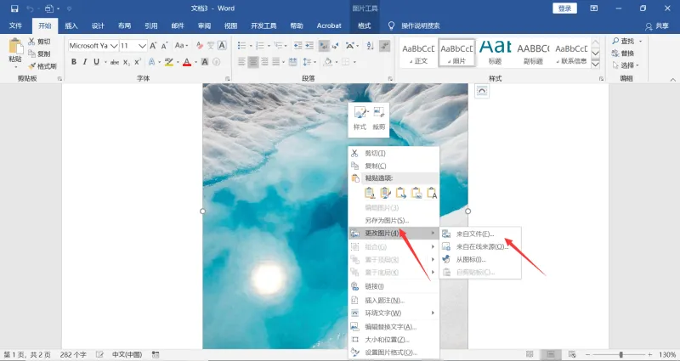Click the Share button
The height and width of the screenshot is (361, 680).
click(657, 26)
